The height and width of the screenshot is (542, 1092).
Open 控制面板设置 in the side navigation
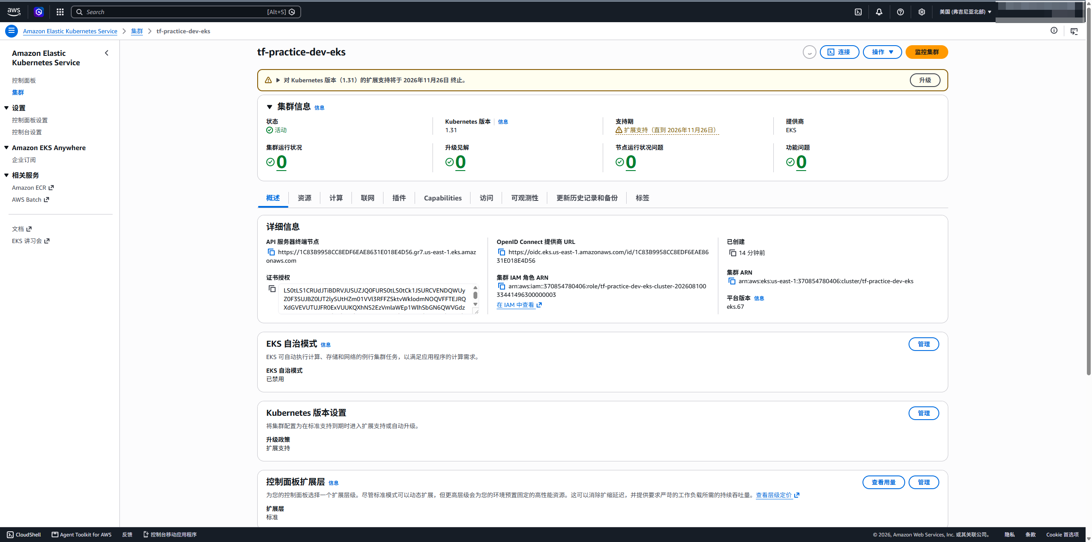pyautogui.click(x=30, y=120)
